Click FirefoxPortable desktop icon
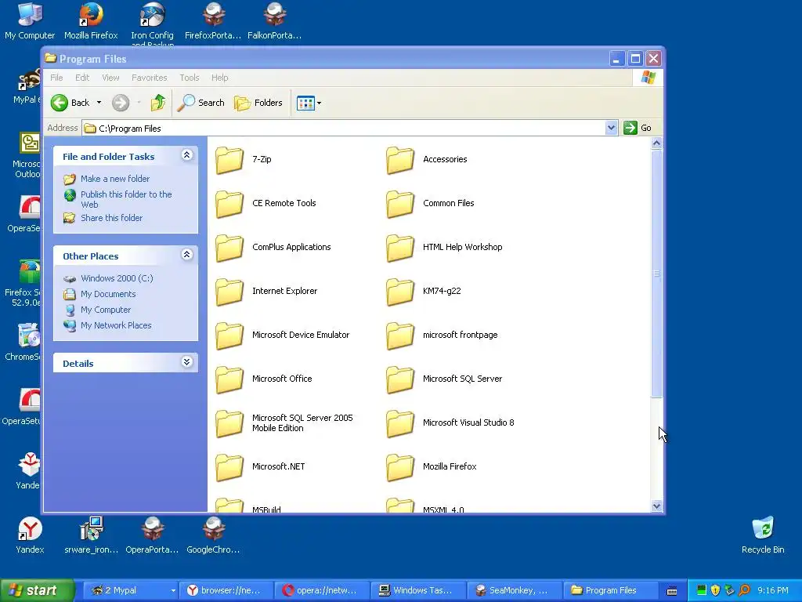The image size is (802, 602). click(x=213, y=21)
